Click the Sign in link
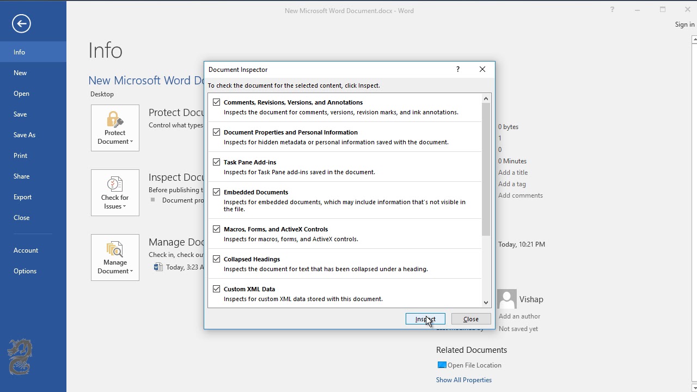697x392 pixels. pyautogui.click(x=684, y=24)
